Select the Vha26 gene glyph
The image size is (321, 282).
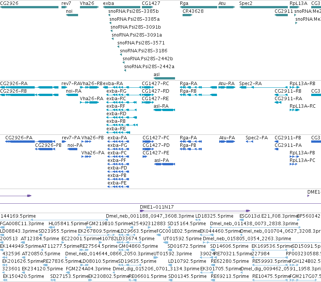89,7
